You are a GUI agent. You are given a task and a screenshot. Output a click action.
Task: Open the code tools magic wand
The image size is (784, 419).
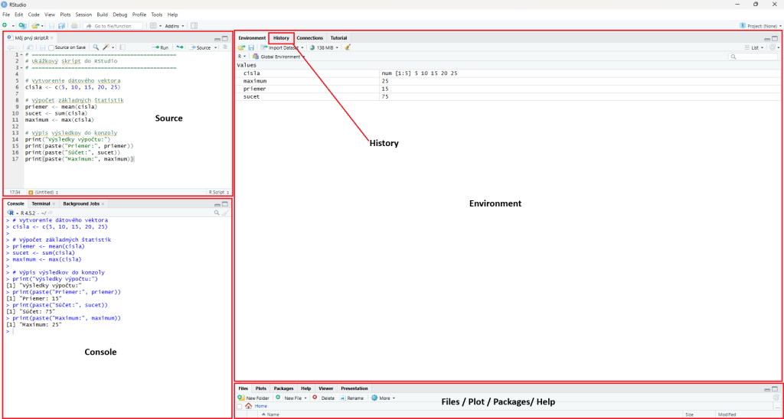coord(106,47)
